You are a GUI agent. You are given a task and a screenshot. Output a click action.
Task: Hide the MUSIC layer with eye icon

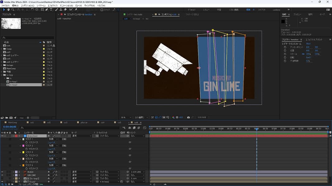point(2,172)
